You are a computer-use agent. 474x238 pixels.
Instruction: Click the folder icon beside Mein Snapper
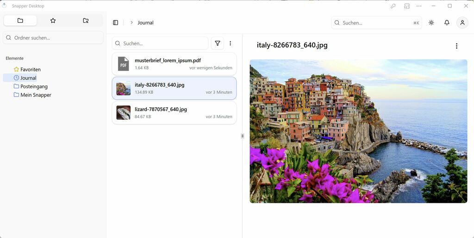pyautogui.click(x=16, y=95)
